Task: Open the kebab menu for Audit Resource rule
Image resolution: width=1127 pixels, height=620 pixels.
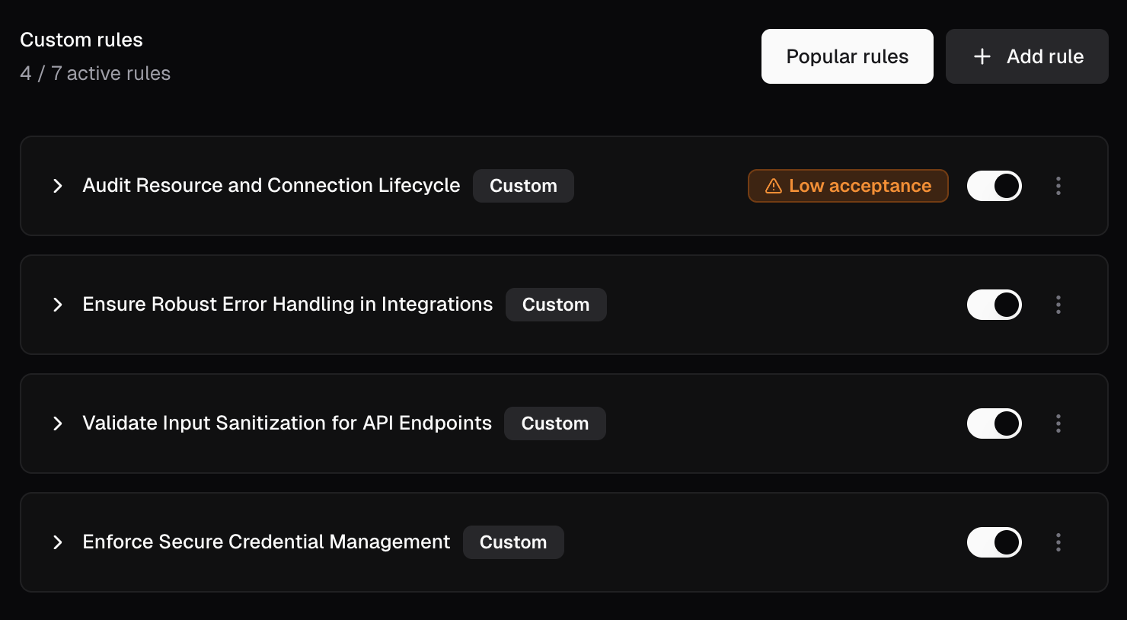Action: (1058, 185)
